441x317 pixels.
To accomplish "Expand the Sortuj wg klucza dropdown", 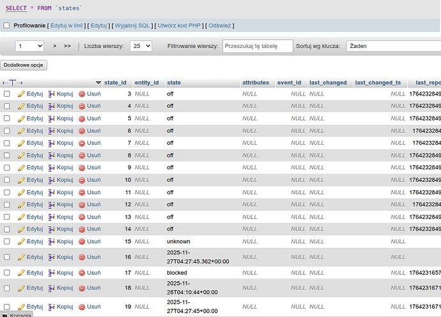I will 393,46.
